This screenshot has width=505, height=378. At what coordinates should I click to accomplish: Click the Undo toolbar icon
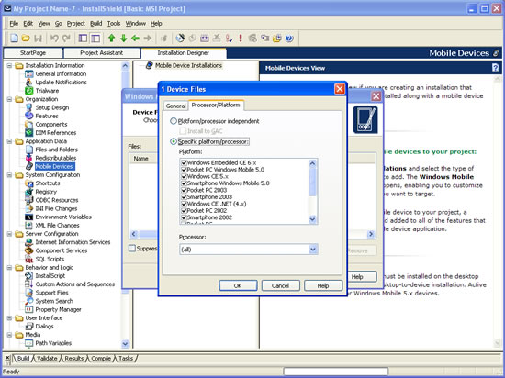(x=54, y=39)
